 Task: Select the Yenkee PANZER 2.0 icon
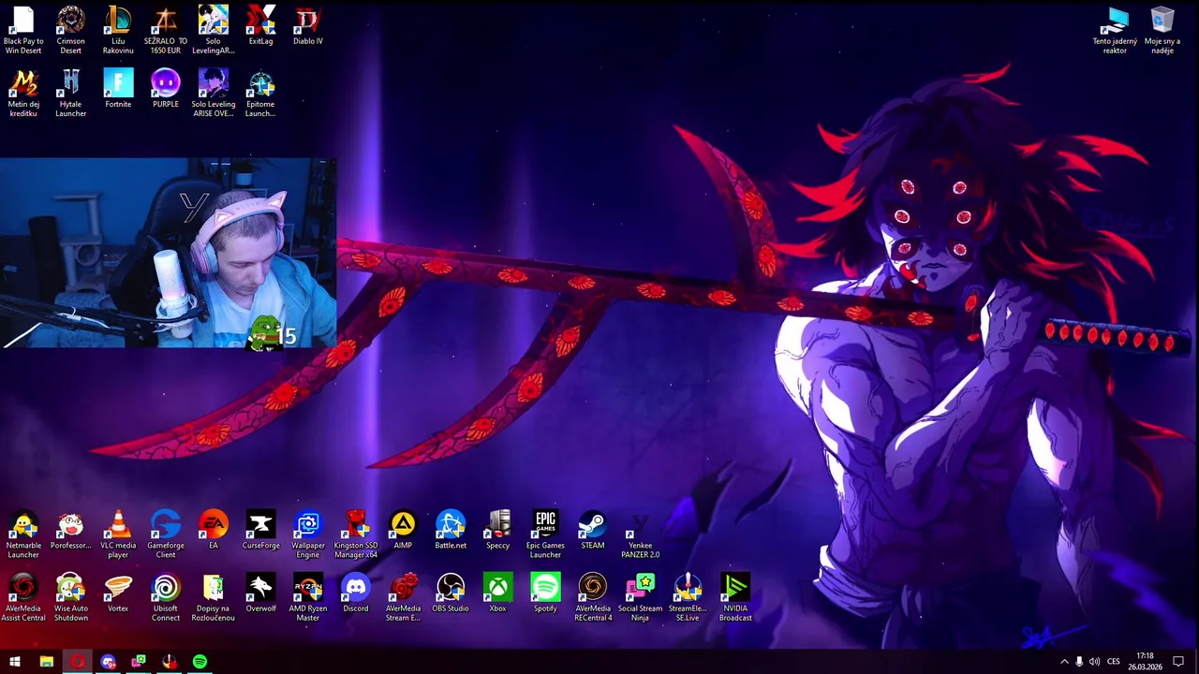(x=641, y=535)
